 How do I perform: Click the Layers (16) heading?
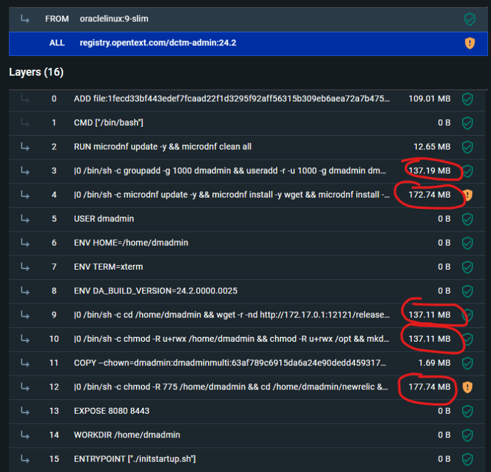coord(36,72)
